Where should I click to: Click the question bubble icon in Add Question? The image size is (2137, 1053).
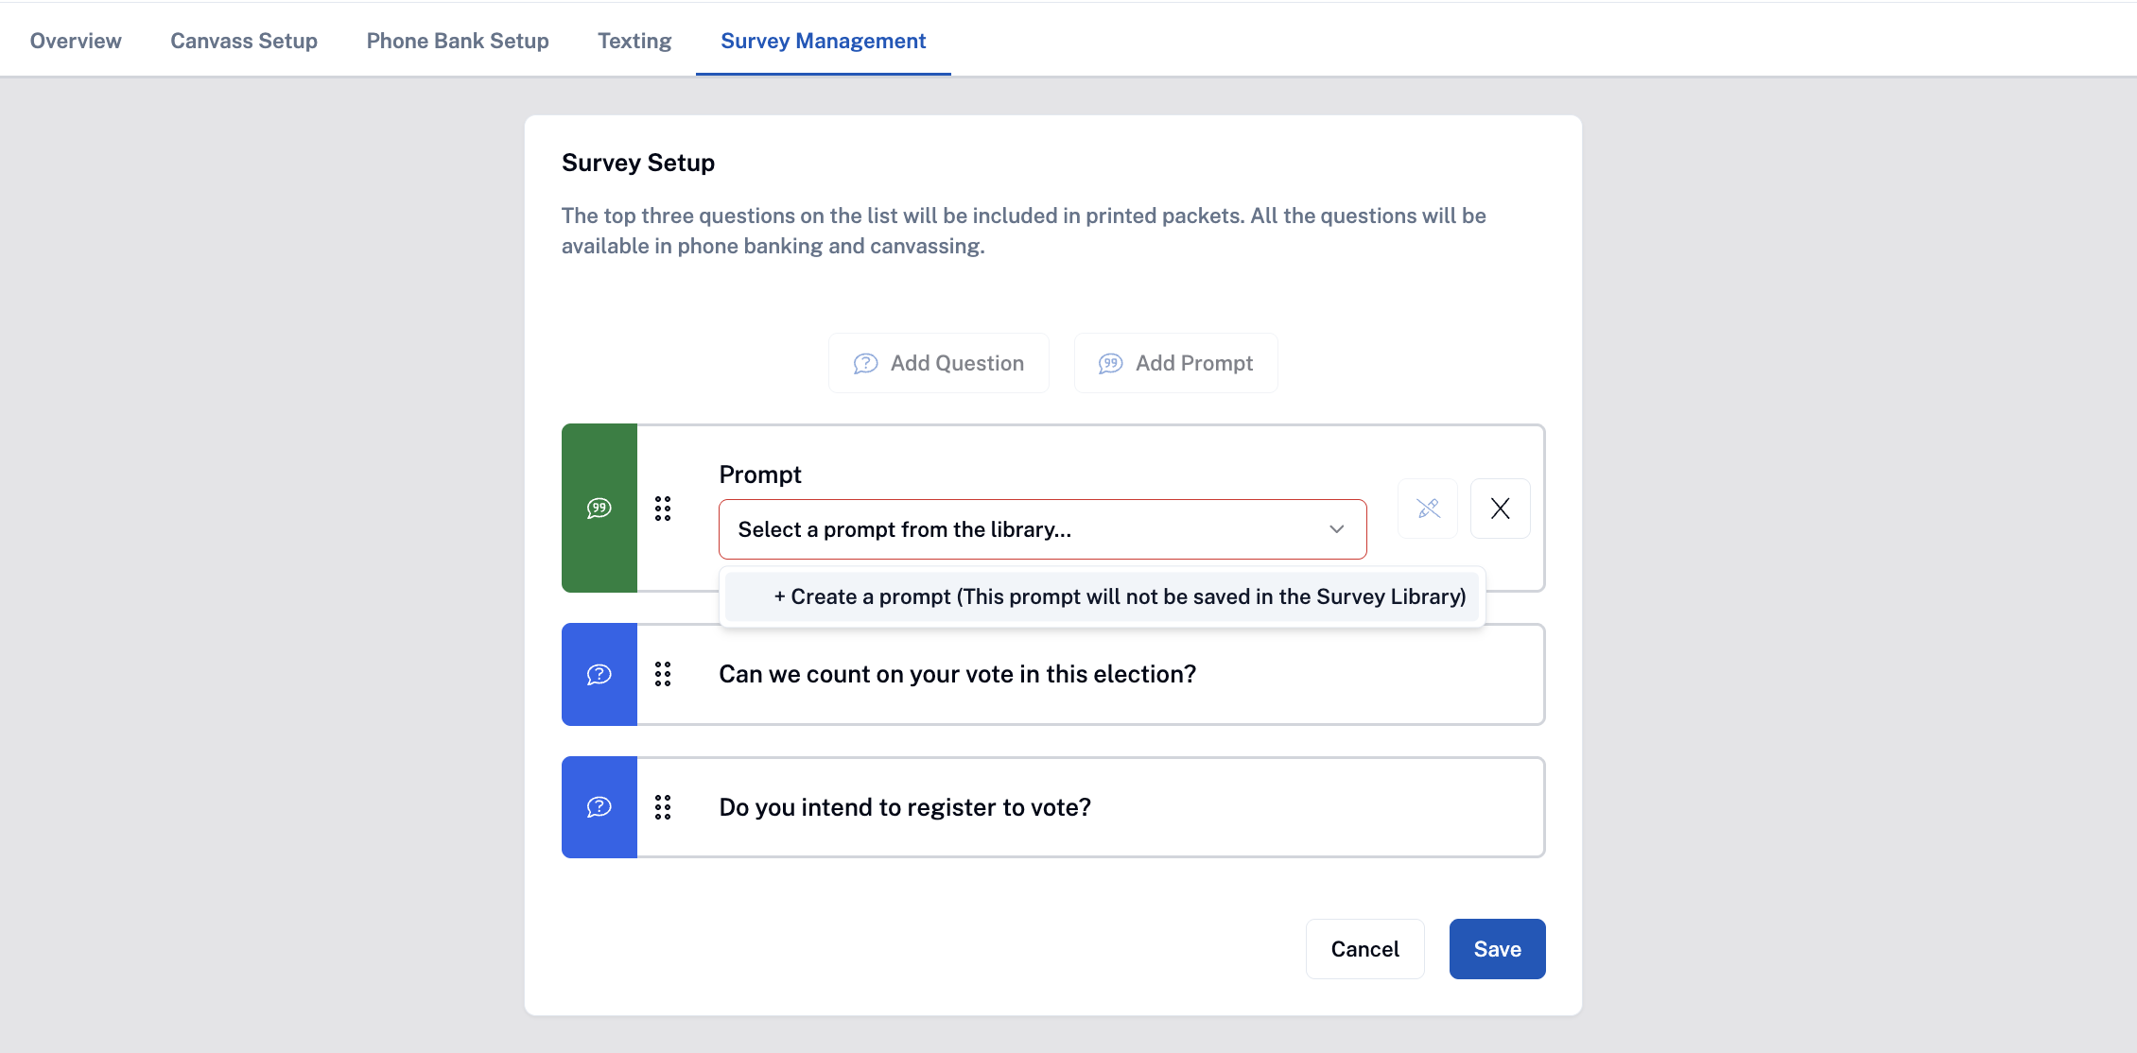tap(865, 364)
